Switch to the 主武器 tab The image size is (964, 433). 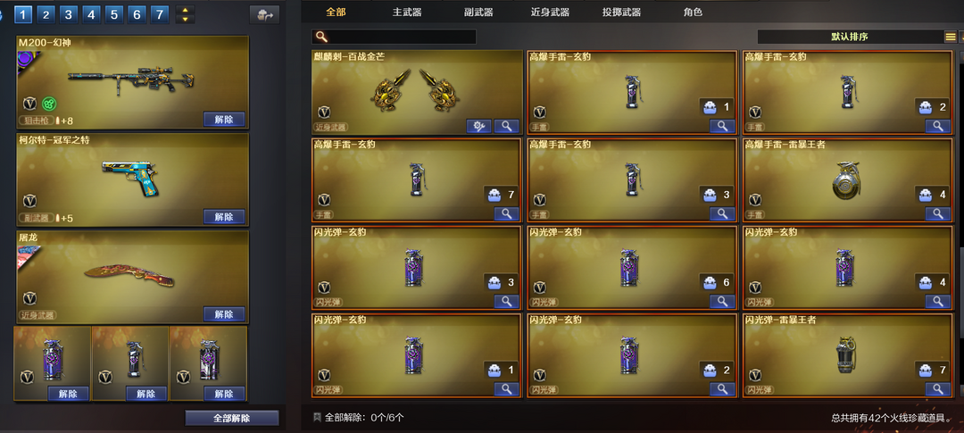[x=406, y=12]
